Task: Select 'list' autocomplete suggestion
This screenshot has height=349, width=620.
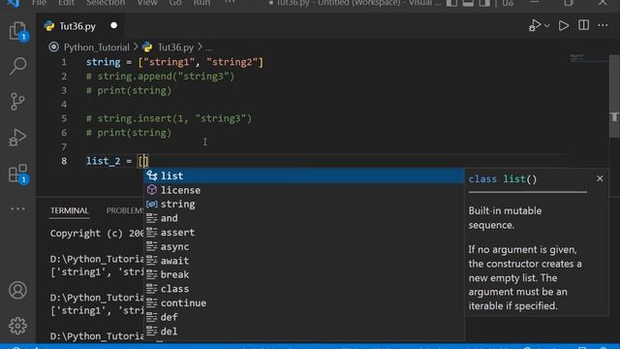Action: pos(303,175)
